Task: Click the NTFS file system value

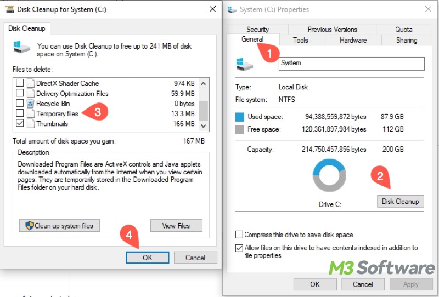Action: point(286,100)
